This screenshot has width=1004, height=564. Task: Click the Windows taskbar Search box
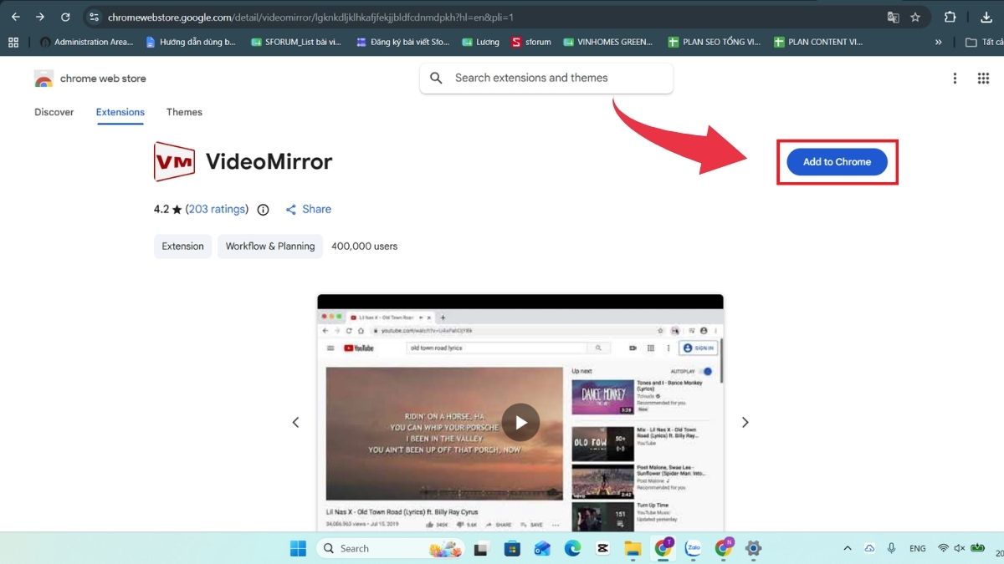point(391,548)
